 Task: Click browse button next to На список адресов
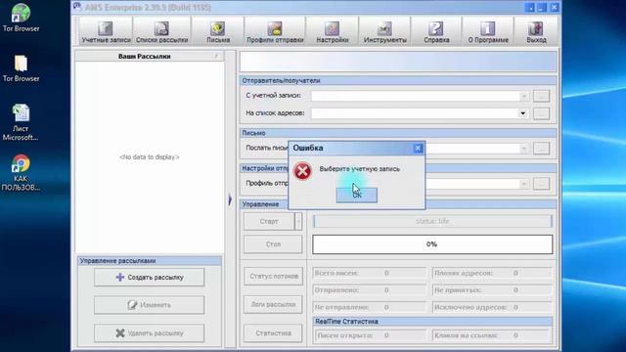click(541, 113)
